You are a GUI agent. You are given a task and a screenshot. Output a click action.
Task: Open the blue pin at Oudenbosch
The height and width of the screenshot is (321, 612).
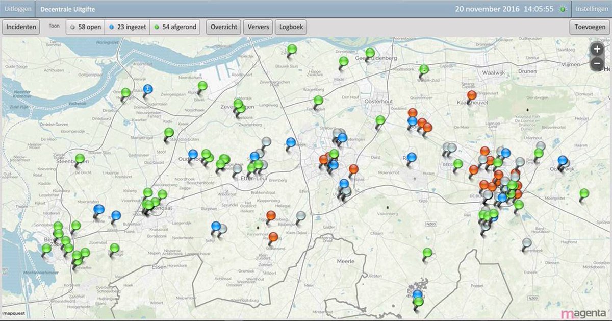click(x=193, y=154)
